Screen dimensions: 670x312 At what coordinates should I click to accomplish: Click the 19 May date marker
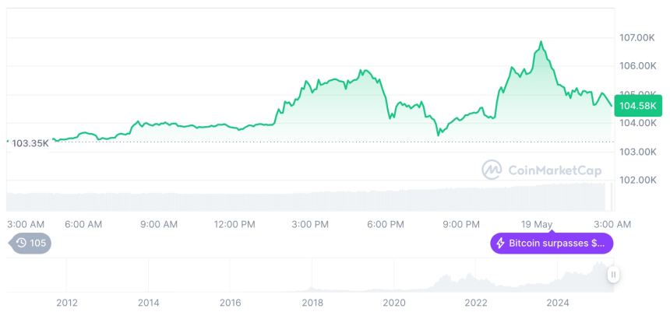(x=538, y=224)
